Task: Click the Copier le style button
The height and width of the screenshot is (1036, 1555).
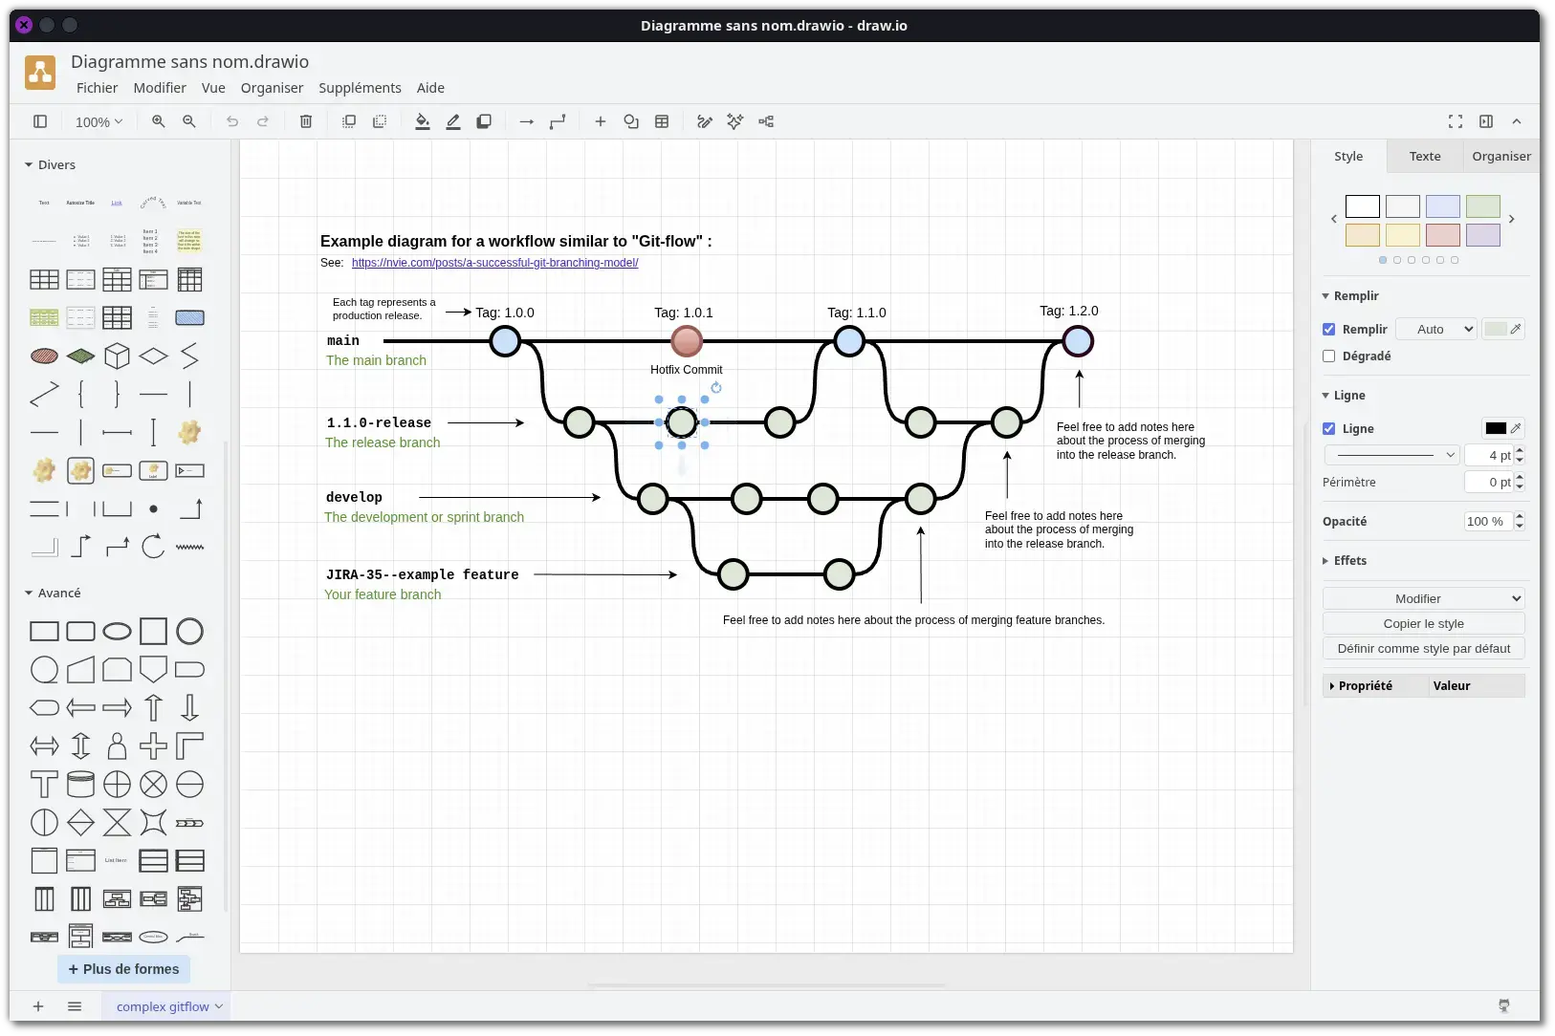Action: 1424,623
